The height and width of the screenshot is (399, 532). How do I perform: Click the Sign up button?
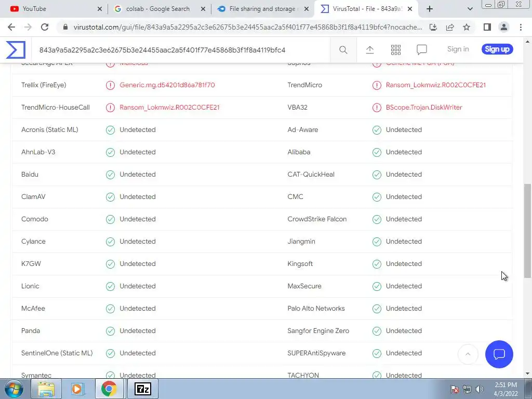tap(497, 49)
